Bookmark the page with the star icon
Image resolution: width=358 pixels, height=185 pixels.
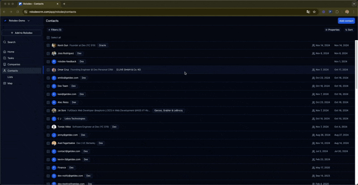coord(314,12)
